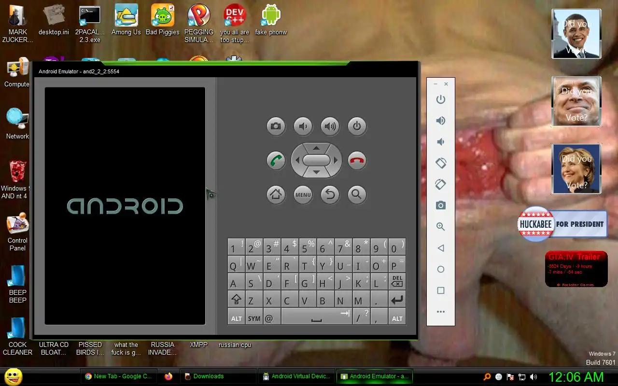Click the spacebar on emulator keyboard
618x386 pixels.
[x=316, y=317]
